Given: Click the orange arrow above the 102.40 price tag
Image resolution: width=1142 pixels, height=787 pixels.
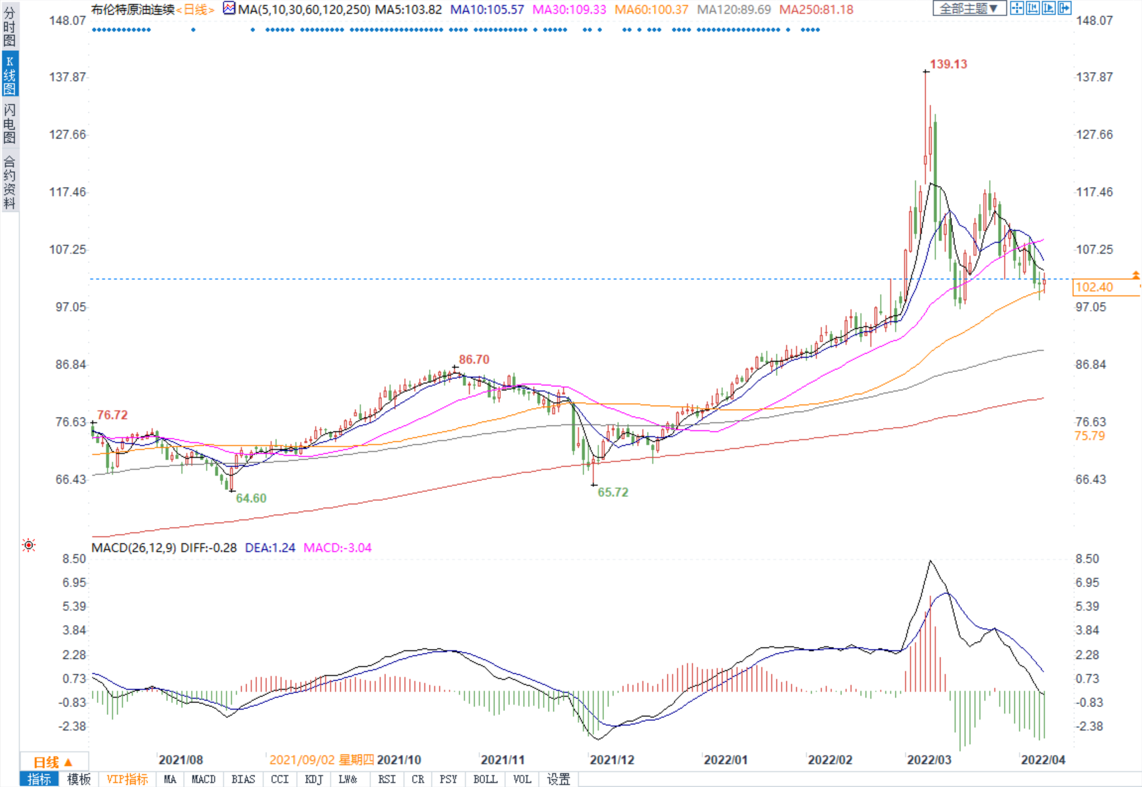Looking at the screenshot, I should pyautogui.click(x=1135, y=275).
